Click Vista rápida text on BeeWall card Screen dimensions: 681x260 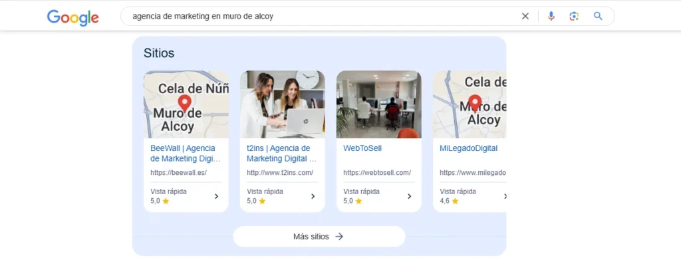pyautogui.click(x=168, y=192)
